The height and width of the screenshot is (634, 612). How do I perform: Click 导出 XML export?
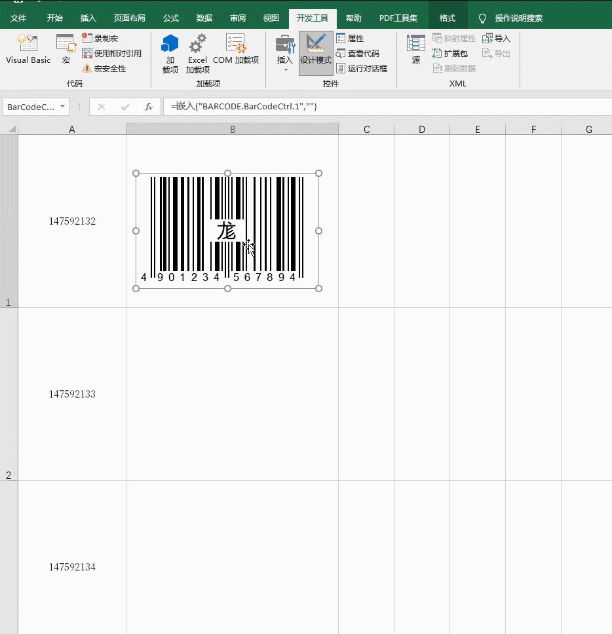click(x=496, y=53)
